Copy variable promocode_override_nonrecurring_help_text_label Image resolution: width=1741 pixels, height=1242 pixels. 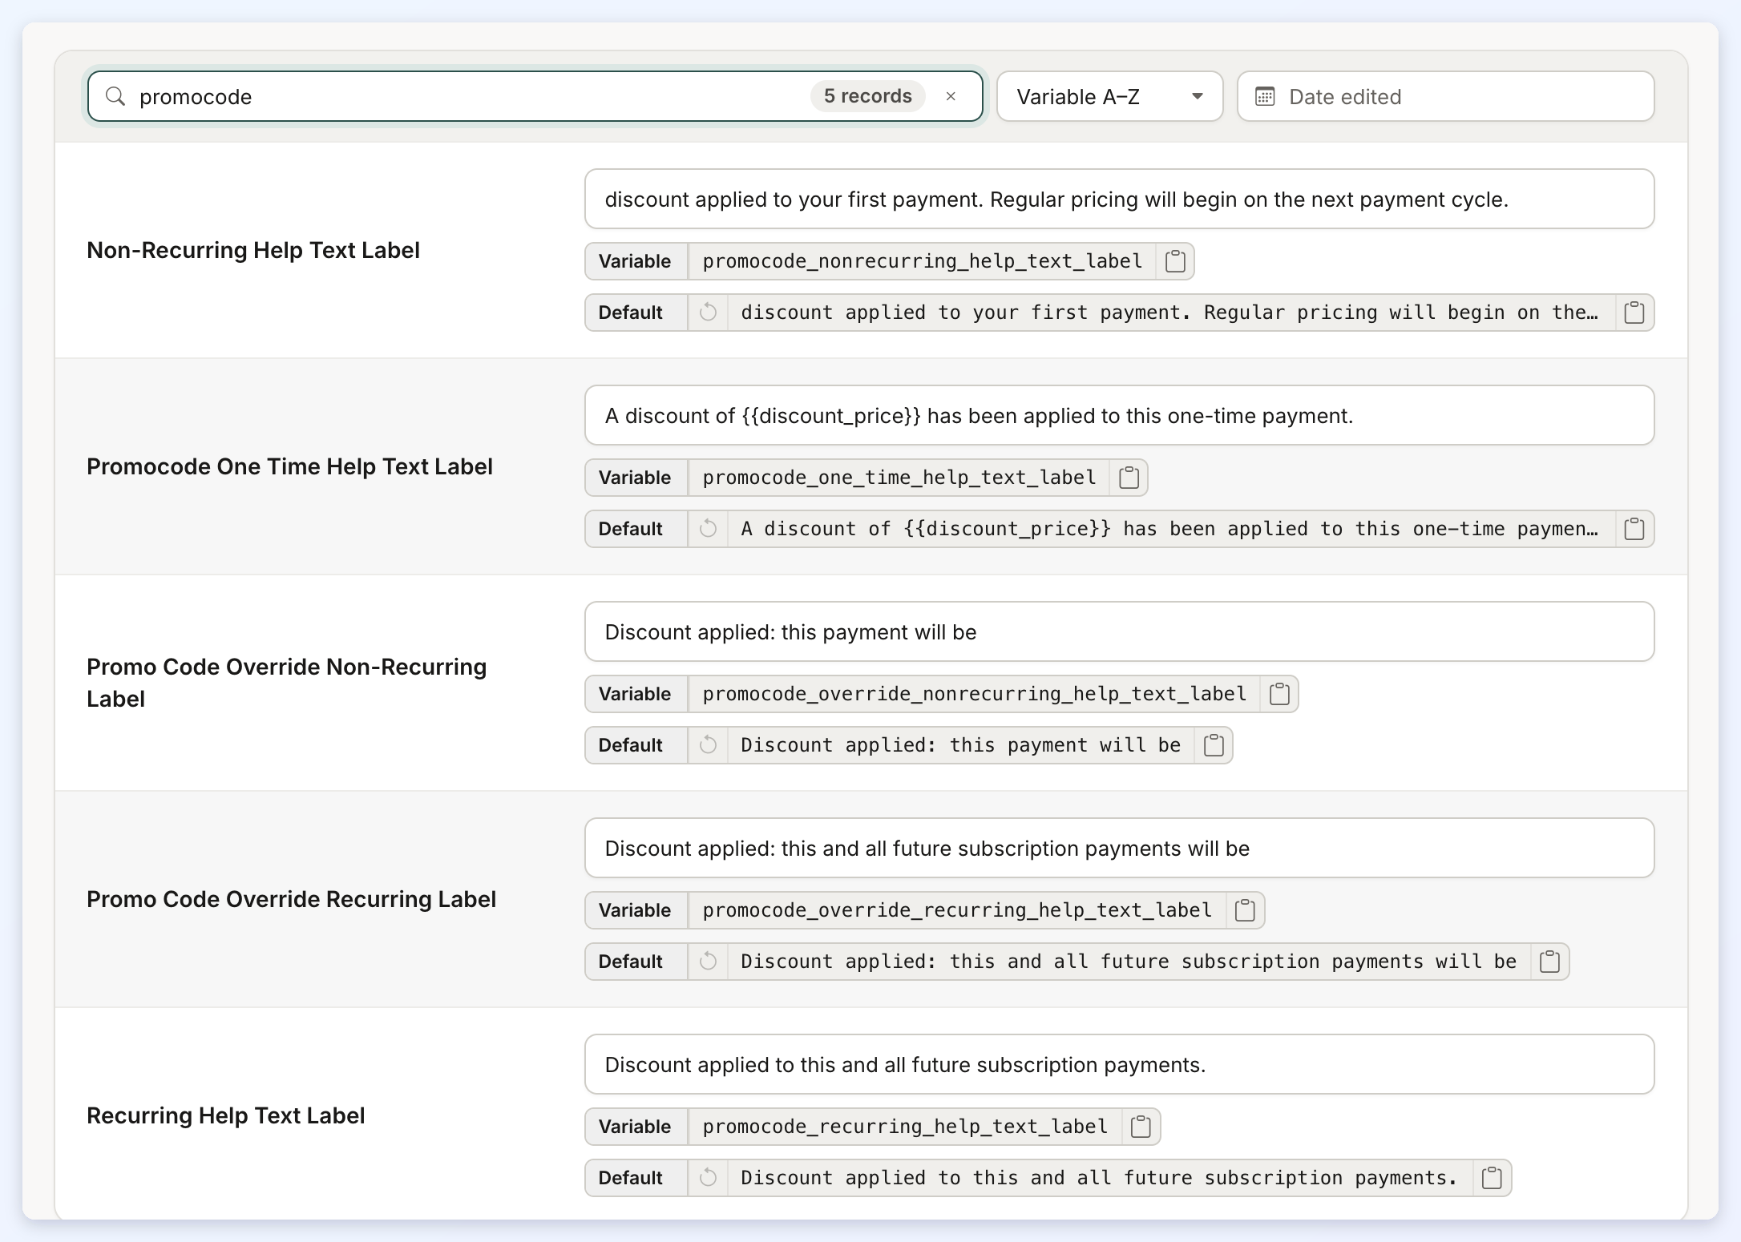(1279, 694)
